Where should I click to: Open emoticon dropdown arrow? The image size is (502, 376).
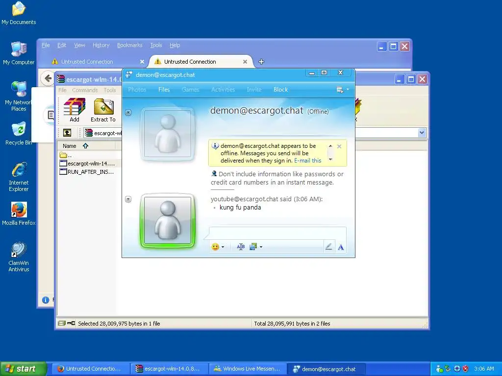coord(223,247)
